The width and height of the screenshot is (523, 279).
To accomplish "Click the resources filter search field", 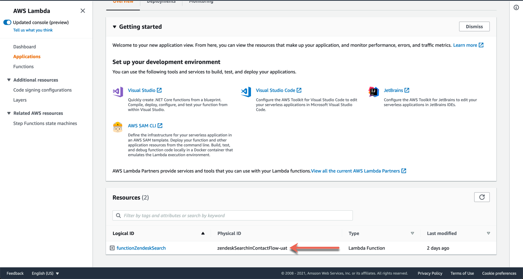I will click(232, 215).
